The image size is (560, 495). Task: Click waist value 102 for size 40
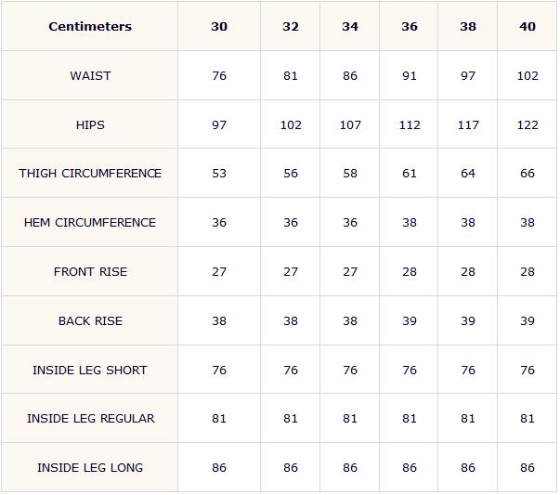[x=527, y=76]
